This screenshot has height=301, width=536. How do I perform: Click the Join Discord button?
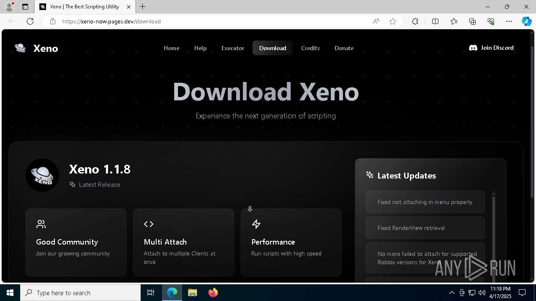[491, 48]
